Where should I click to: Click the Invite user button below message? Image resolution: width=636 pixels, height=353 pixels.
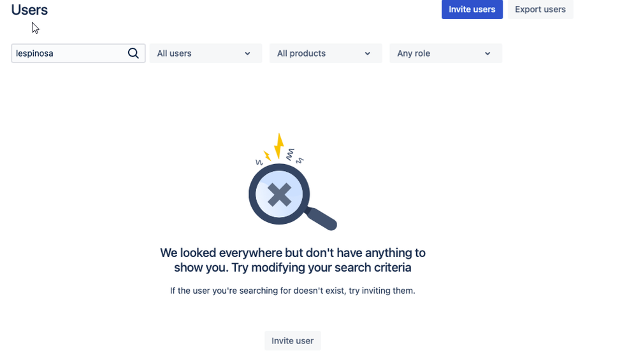pyautogui.click(x=293, y=340)
